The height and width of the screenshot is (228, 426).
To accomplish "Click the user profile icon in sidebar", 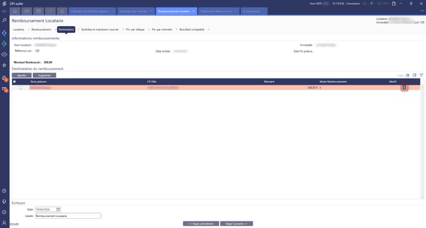I will [4, 222].
